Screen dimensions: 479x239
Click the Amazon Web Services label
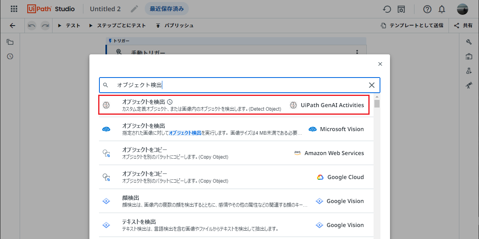point(334,153)
